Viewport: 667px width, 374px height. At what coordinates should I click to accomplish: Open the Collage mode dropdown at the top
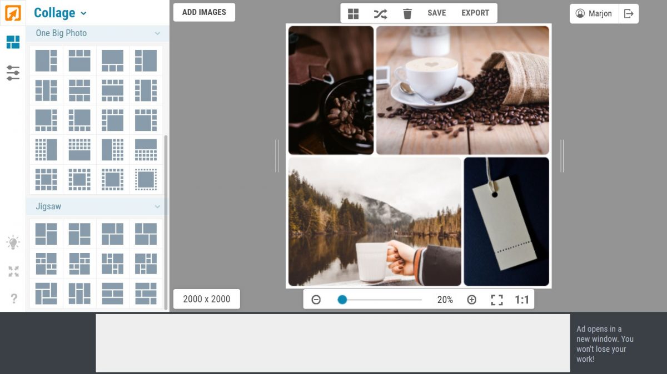59,13
